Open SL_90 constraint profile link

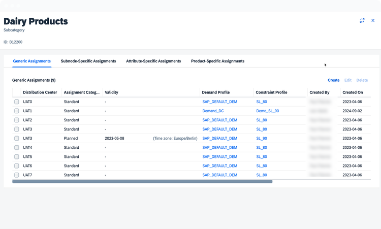262,139
